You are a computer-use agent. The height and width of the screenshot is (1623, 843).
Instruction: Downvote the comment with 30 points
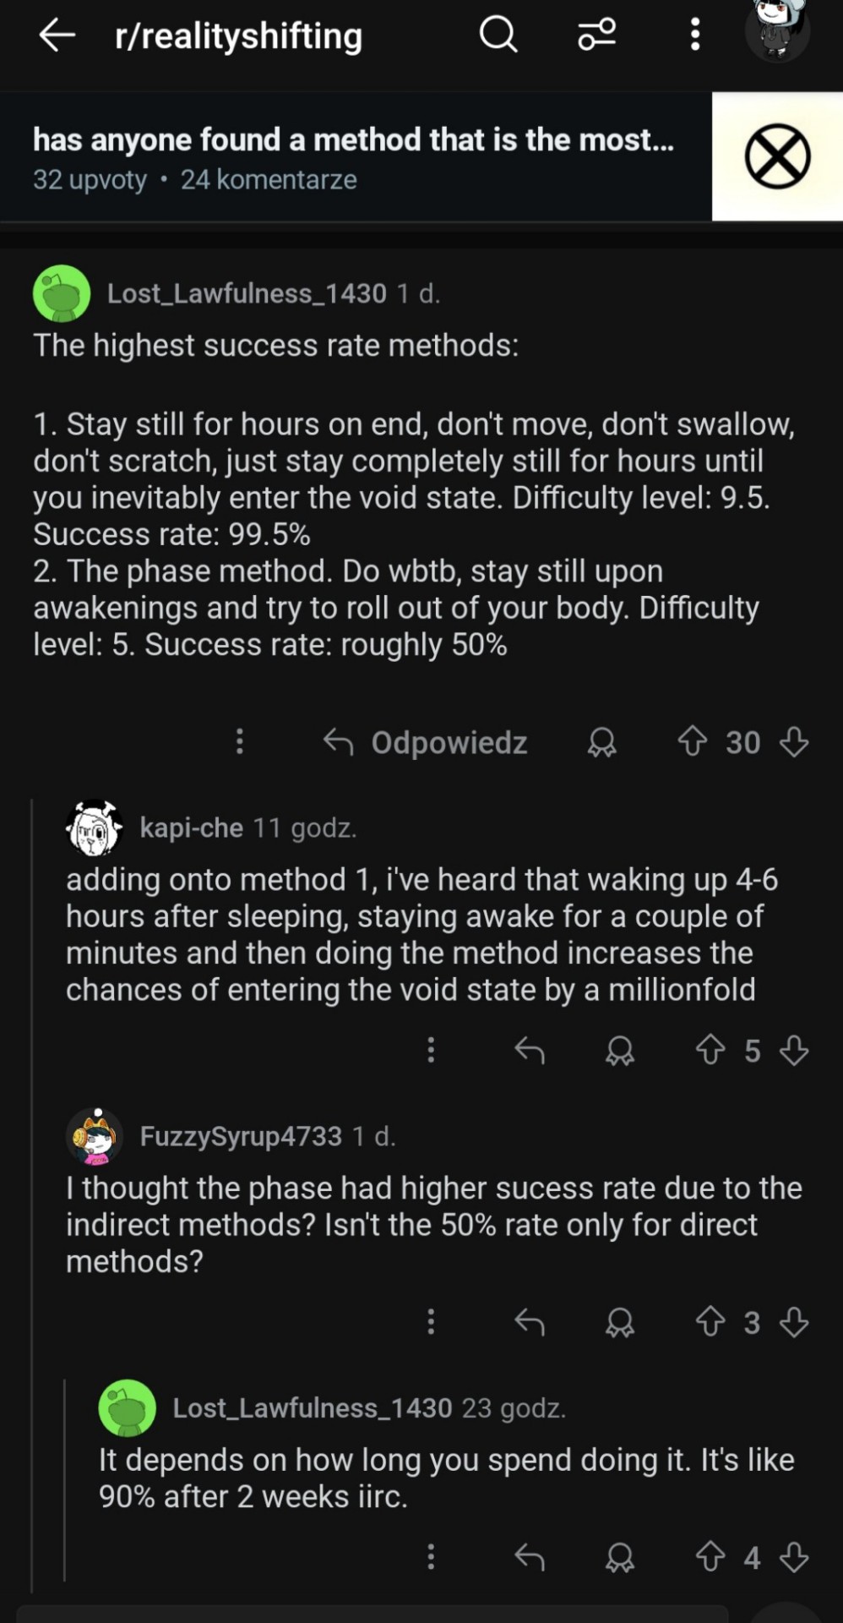pyautogui.click(x=794, y=742)
